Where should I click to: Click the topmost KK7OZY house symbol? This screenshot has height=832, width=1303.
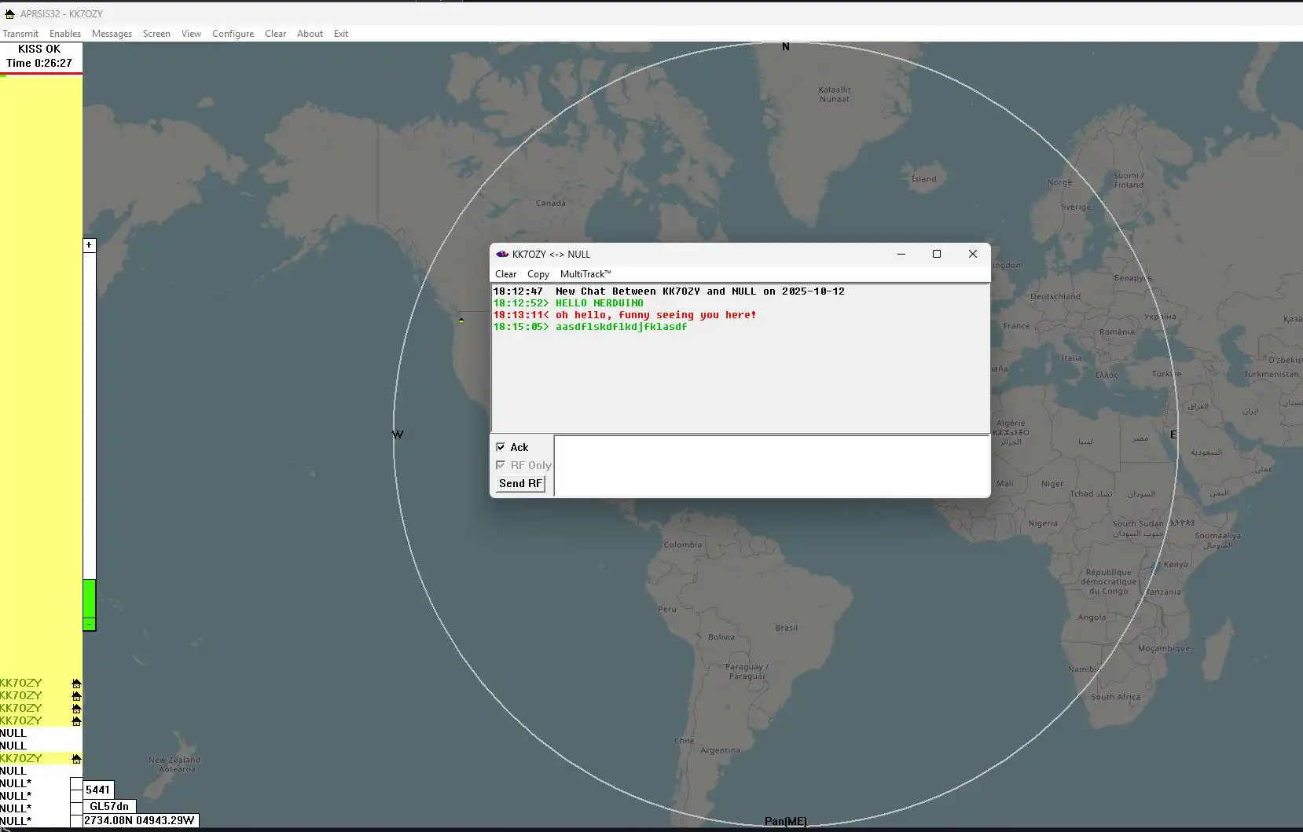click(76, 684)
